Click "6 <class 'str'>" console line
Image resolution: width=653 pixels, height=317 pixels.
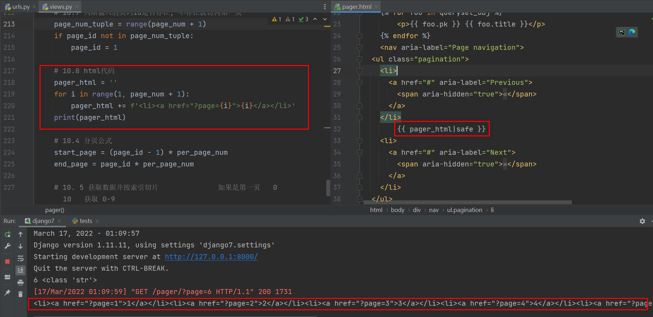click(65, 280)
